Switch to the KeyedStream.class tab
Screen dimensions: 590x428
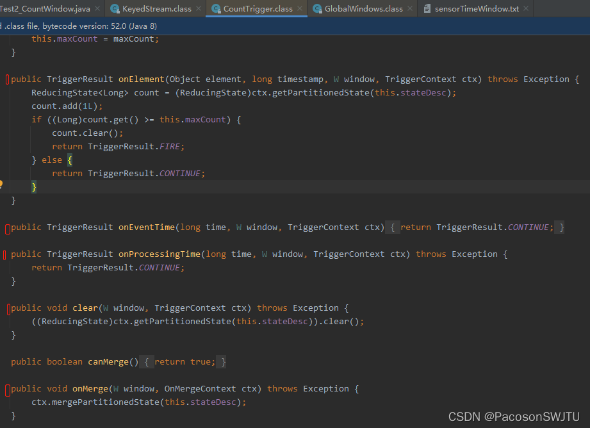pos(156,9)
